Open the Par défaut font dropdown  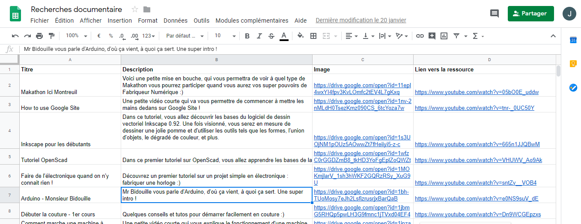pyautogui.click(x=185, y=36)
